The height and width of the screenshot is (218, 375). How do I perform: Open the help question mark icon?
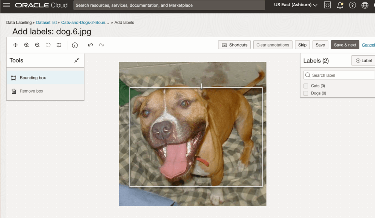[352, 5]
